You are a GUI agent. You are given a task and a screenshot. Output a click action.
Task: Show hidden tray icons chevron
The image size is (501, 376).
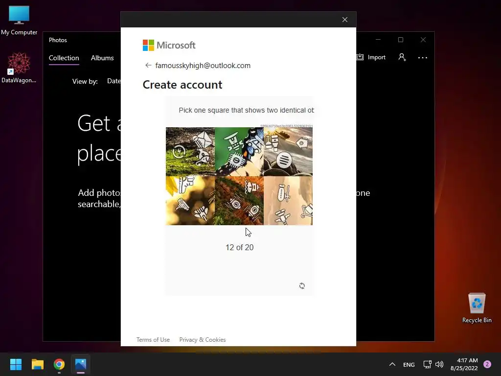[392, 364]
